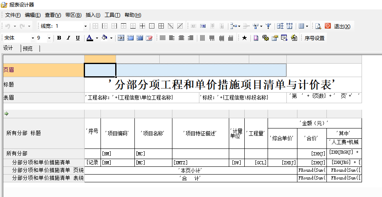Apply diagonal down border icon
The image size is (382, 197).
(170, 26)
